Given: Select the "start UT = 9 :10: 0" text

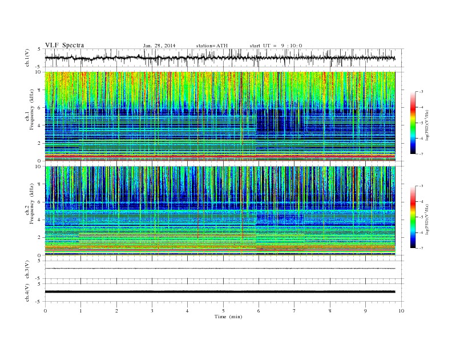Looking at the screenshot, I should (276, 46).
